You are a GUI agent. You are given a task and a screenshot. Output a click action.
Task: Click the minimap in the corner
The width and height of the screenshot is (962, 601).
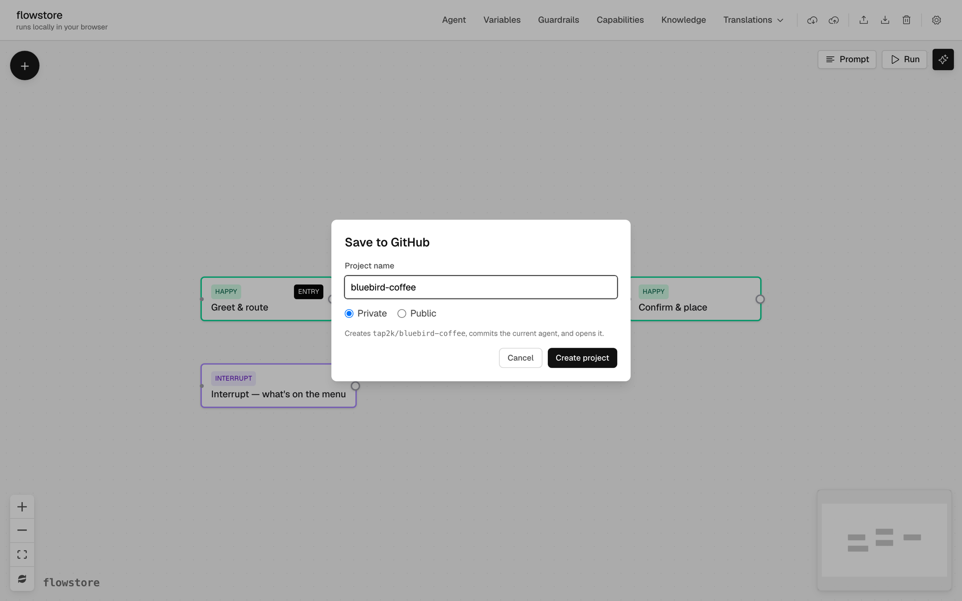(884, 540)
